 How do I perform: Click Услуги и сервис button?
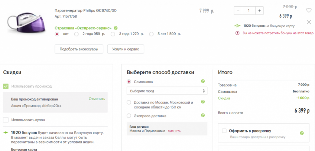[126, 49]
